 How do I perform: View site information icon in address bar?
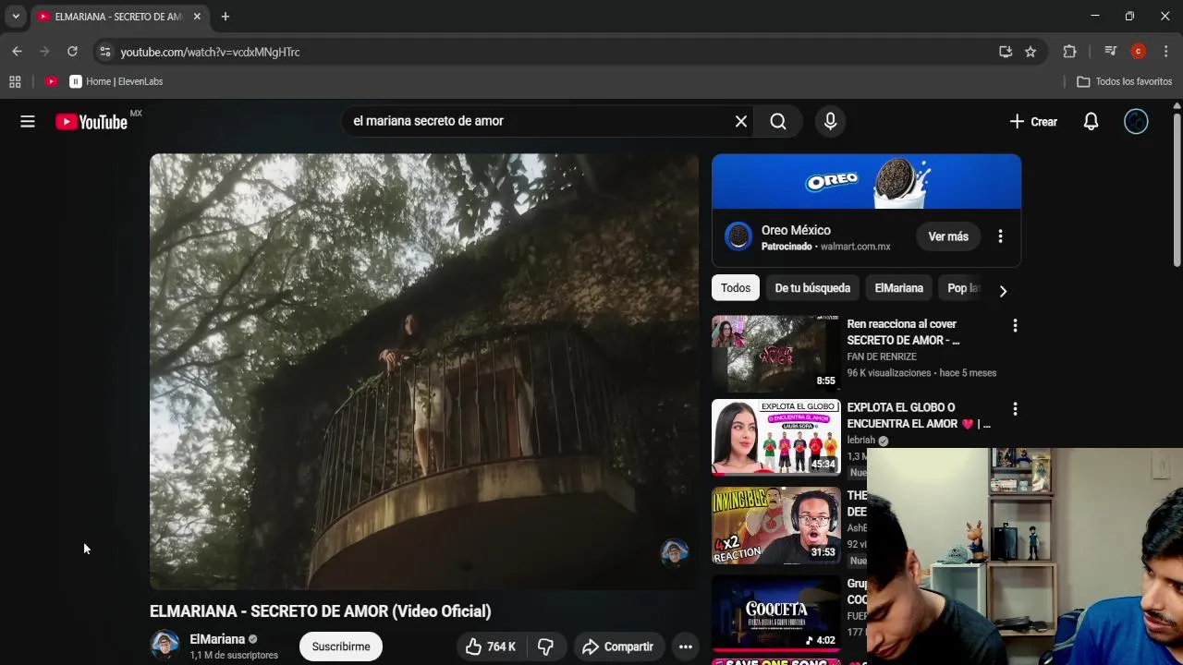point(104,52)
